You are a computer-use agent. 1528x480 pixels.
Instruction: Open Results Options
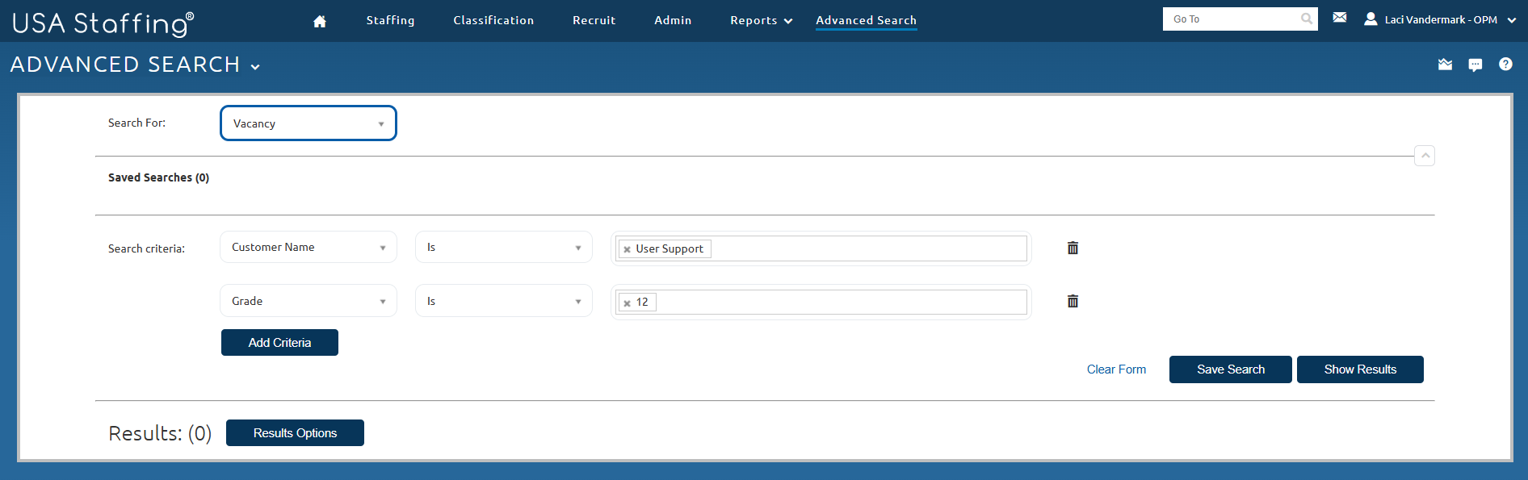[x=295, y=432]
